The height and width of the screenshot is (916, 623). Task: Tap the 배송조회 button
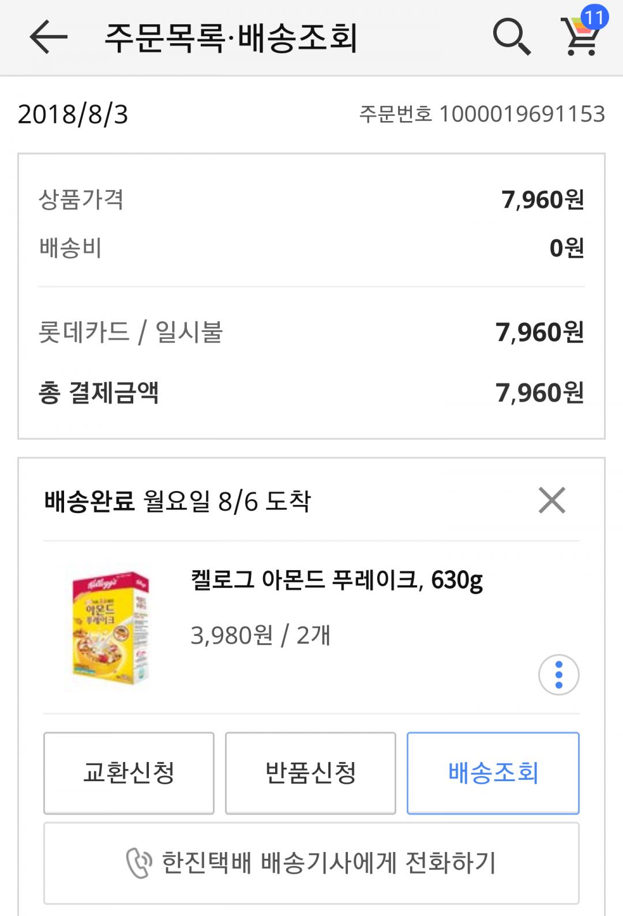point(493,773)
